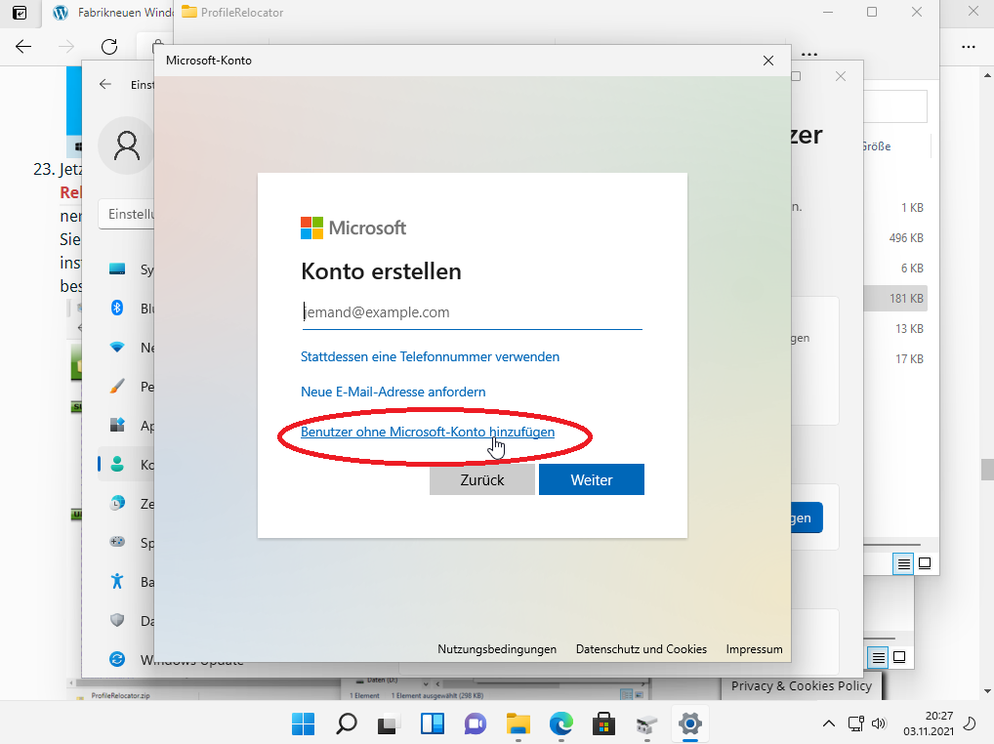The width and height of the screenshot is (994, 744).
Task: Open Nutzungsbedingungen link in dialog footer
Action: tap(497, 649)
